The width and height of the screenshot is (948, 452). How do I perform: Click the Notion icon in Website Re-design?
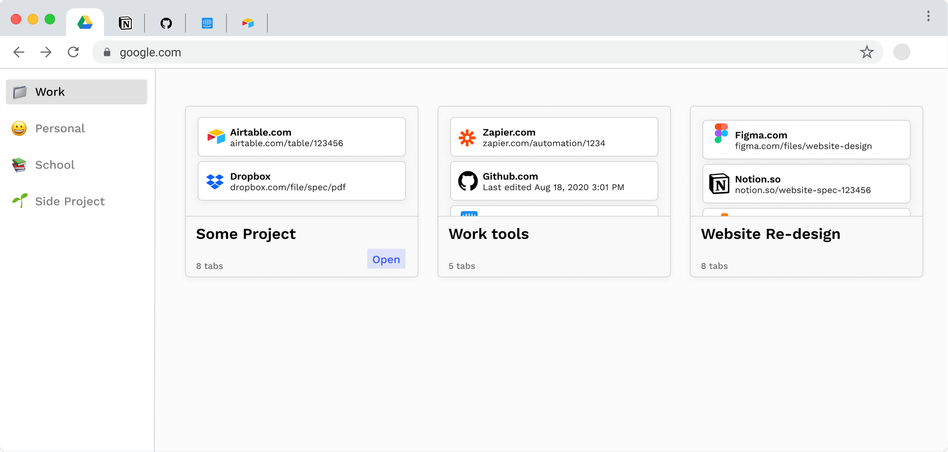coord(720,184)
